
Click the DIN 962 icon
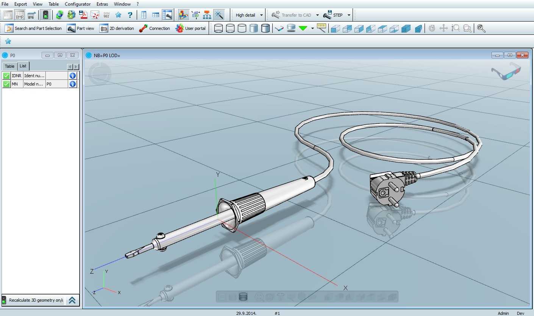coord(106,15)
